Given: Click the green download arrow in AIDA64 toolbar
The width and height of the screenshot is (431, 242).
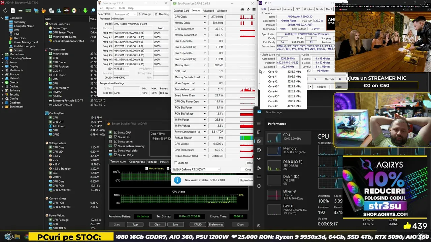Looking at the screenshot, I should point(85,10).
